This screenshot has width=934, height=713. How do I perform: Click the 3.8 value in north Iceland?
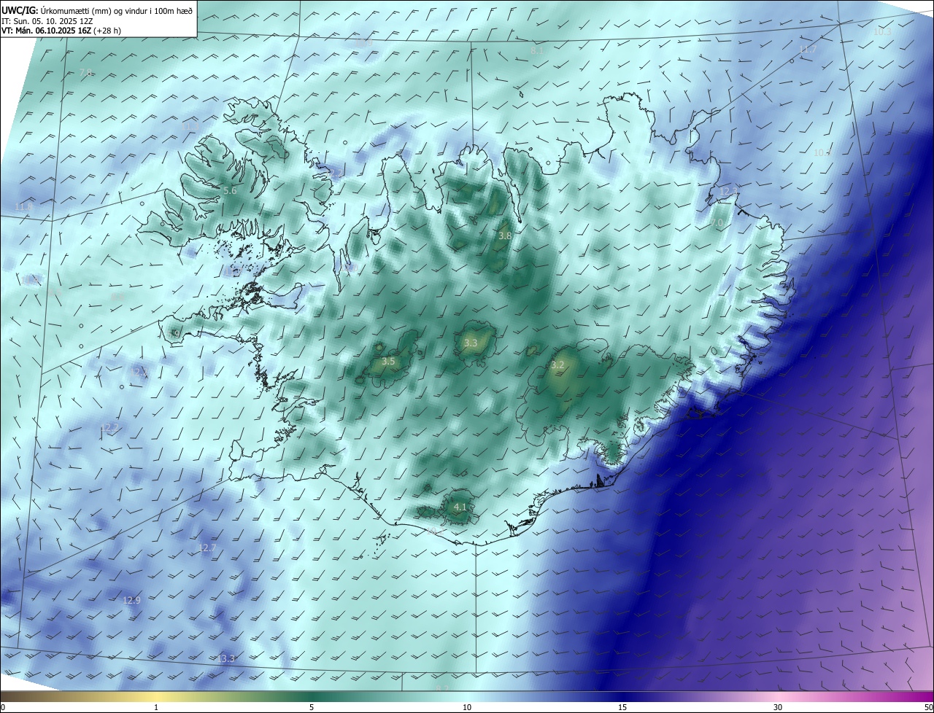pyautogui.click(x=505, y=236)
